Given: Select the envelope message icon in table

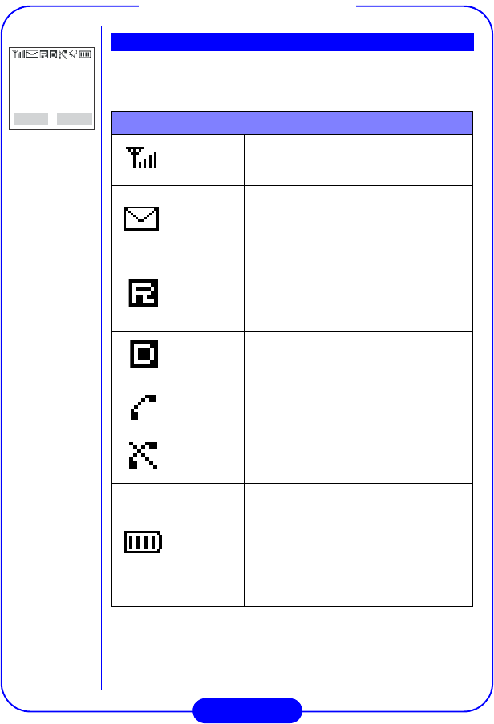Looking at the screenshot, I should tap(141, 219).
